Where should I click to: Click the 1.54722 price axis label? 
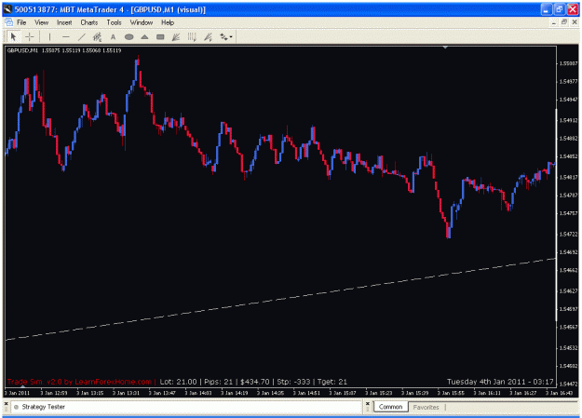(569, 235)
